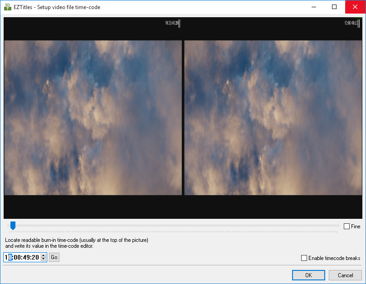Minimize the Setup video file time-code window
Viewport: 366px width, 284px height.
point(313,7)
